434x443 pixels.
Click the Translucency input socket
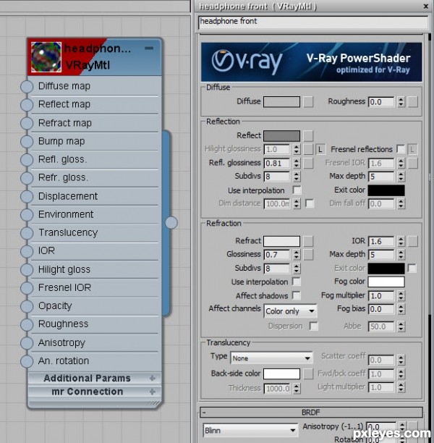click(27, 233)
